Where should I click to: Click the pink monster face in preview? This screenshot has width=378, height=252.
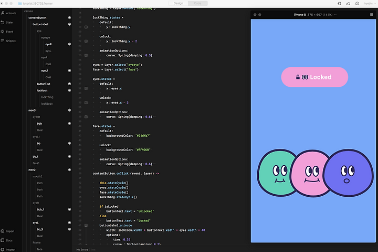[x=311, y=174]
